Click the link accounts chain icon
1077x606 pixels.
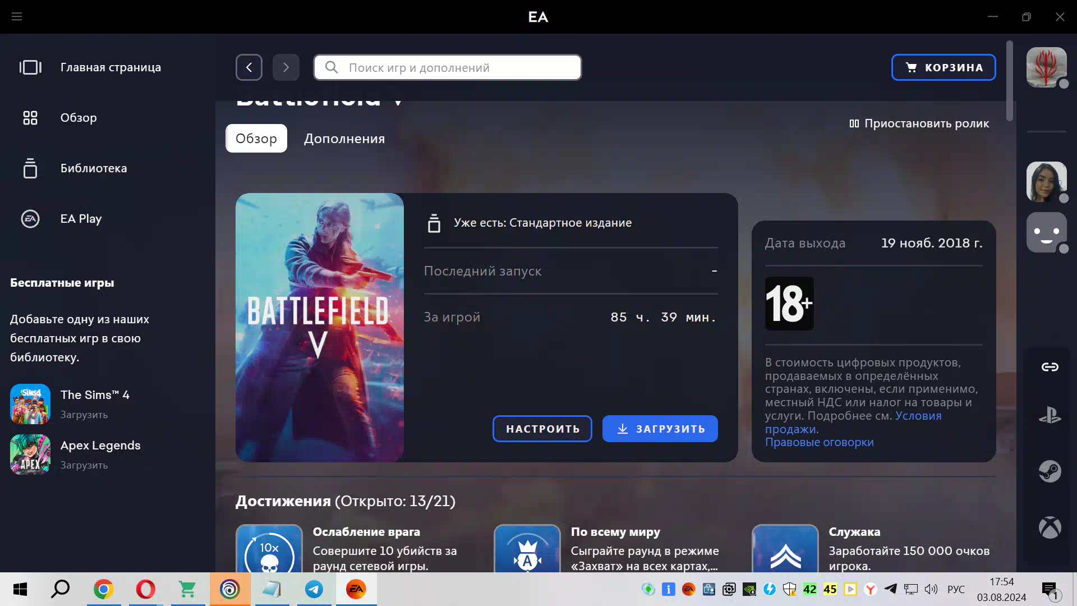click(x=1050, y=367)
